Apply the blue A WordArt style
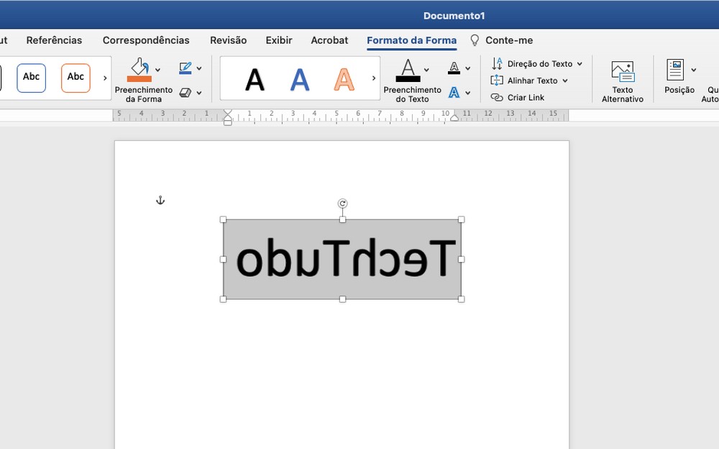Viewport: 719px width, 449px height. [299, 79]
